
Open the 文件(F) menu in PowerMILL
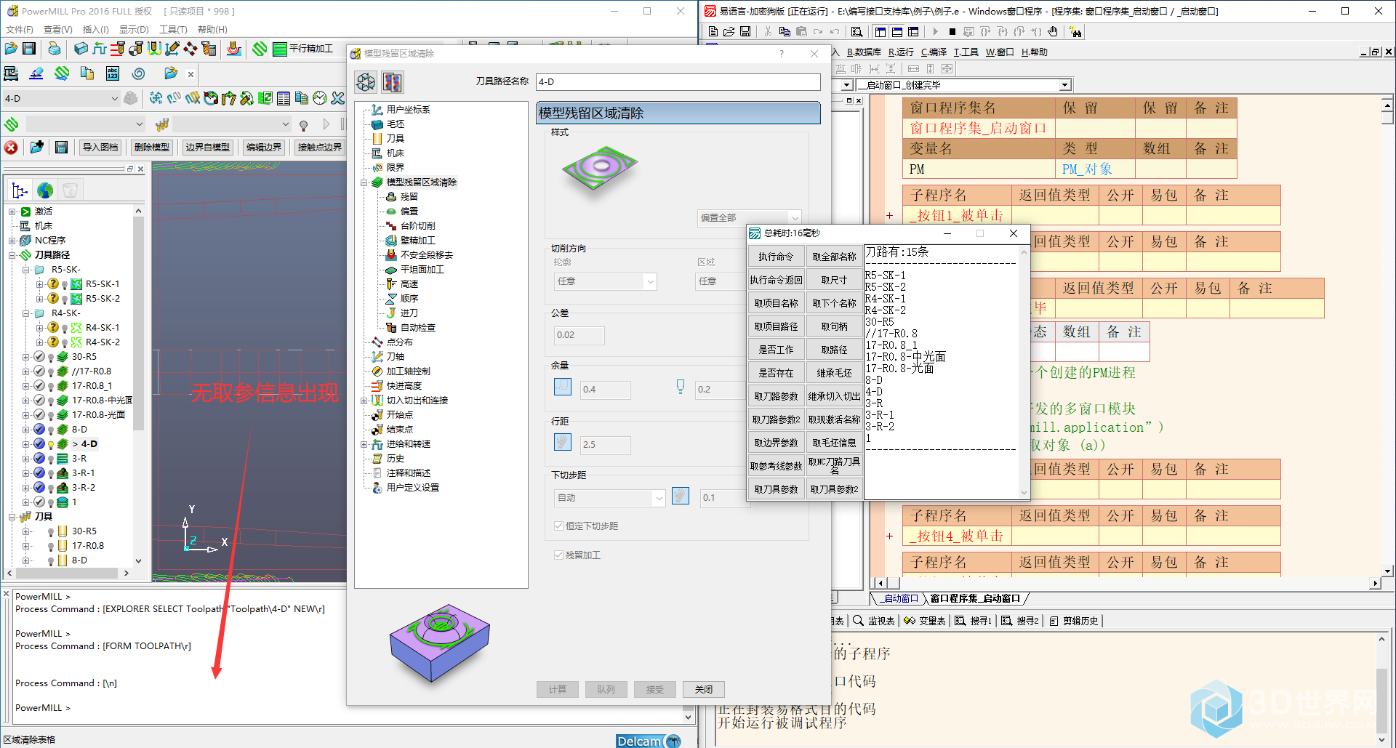pos(20,29)
